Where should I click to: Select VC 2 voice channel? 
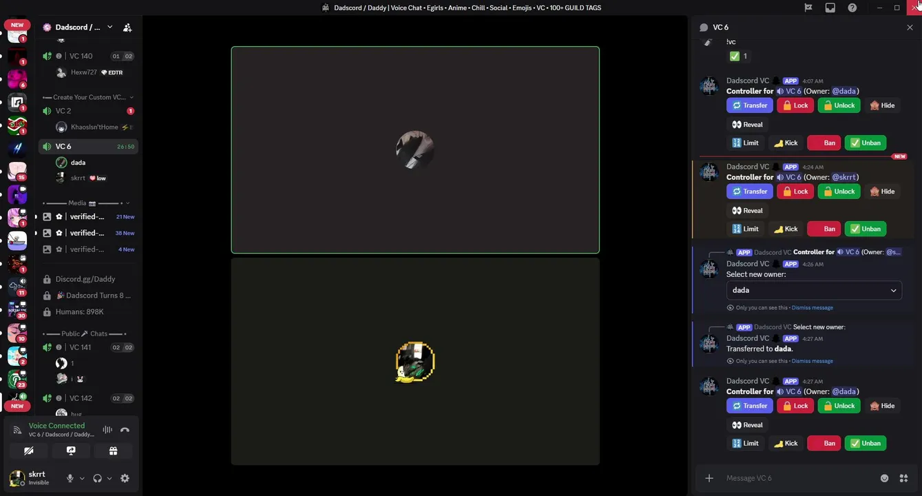coord(89,111)
